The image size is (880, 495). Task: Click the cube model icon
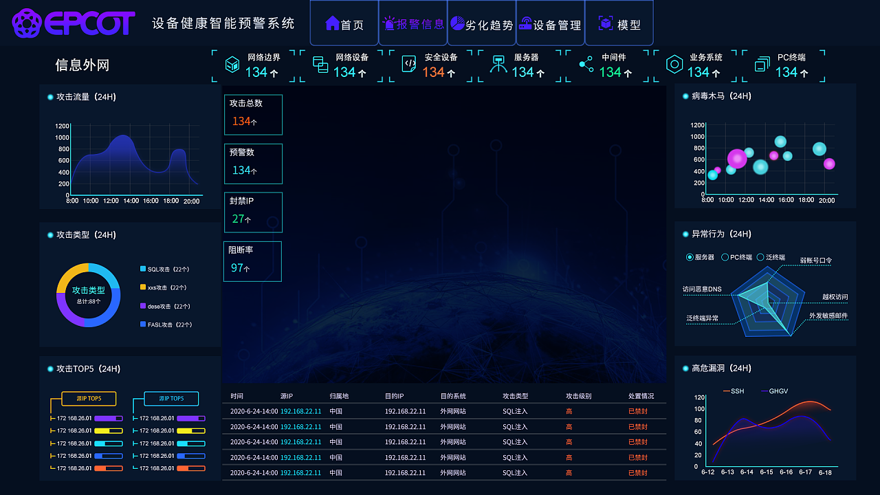[x=606, y=23]
